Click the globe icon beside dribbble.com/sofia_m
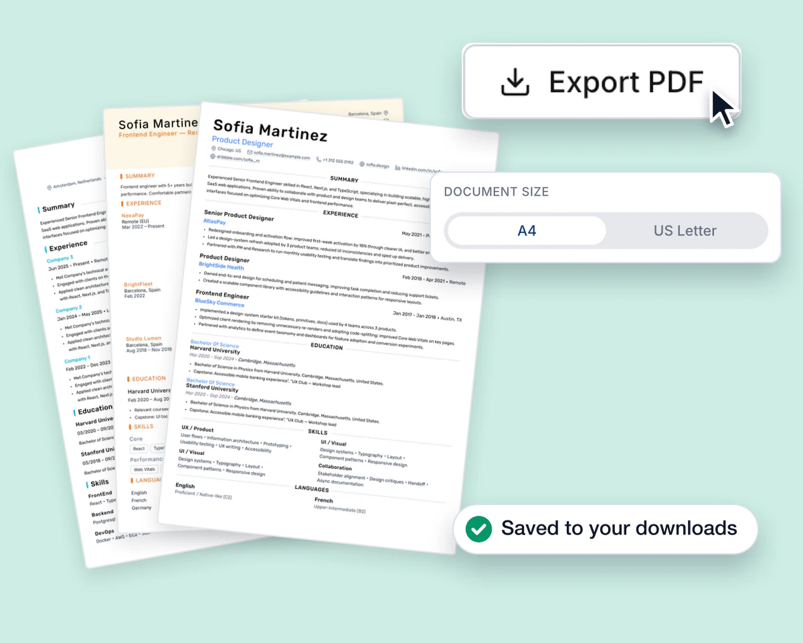This screenshot has width=803, height=643. [x=212, y=156]
